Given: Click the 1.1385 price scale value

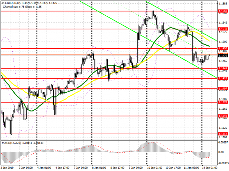Looking at the screenshot, I should pos(223,99).
